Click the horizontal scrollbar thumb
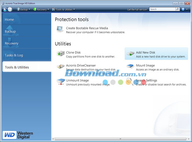192x142 pixels. [x=120, y=139]
